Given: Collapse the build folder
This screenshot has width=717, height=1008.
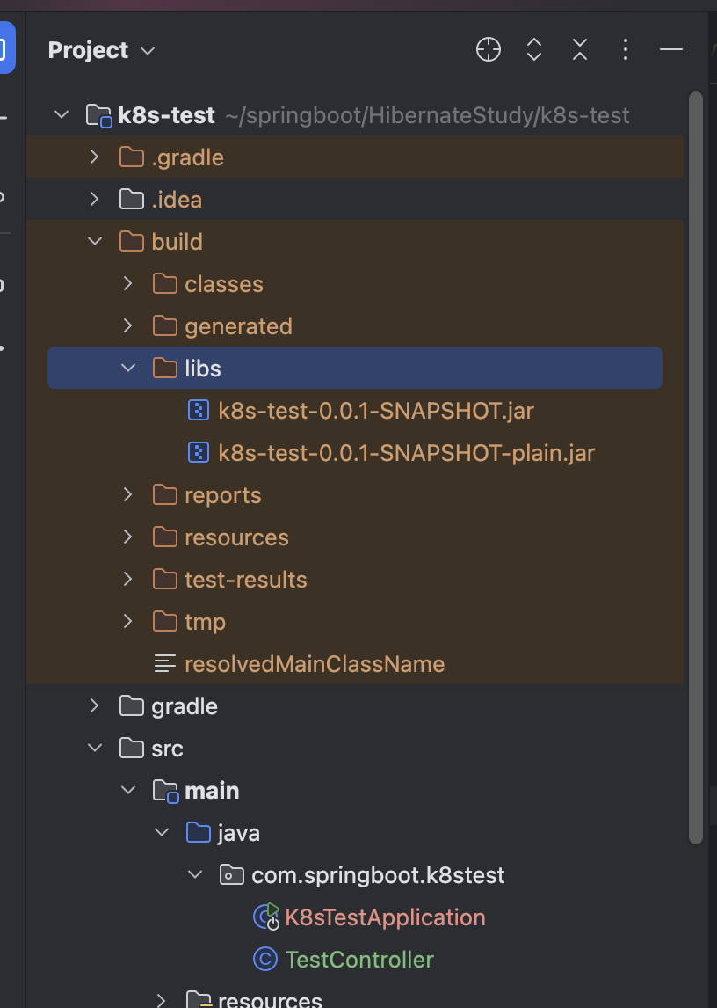Looking at the screenshot, I should [x=95, y=242].
